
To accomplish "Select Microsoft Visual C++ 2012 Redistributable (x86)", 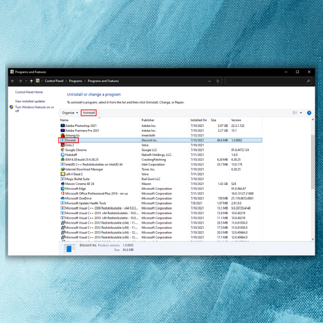I will pyautogui.click(x=161, y=227).
